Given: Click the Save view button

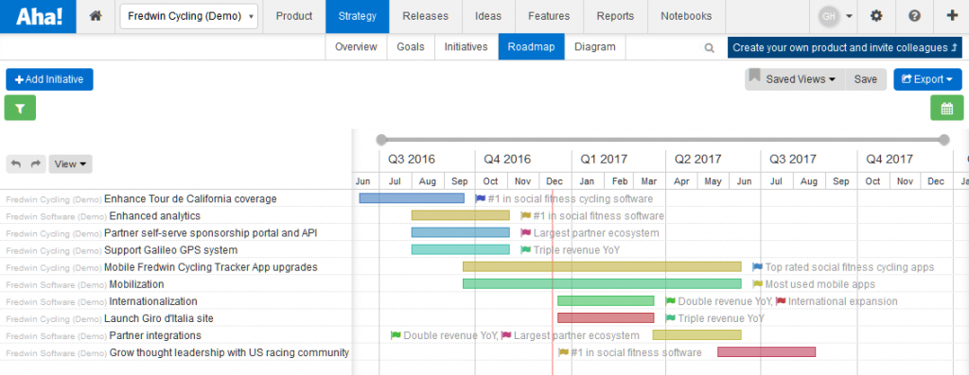Looking at the screenshot, I should pyautogui.click(x=866, y=79).
